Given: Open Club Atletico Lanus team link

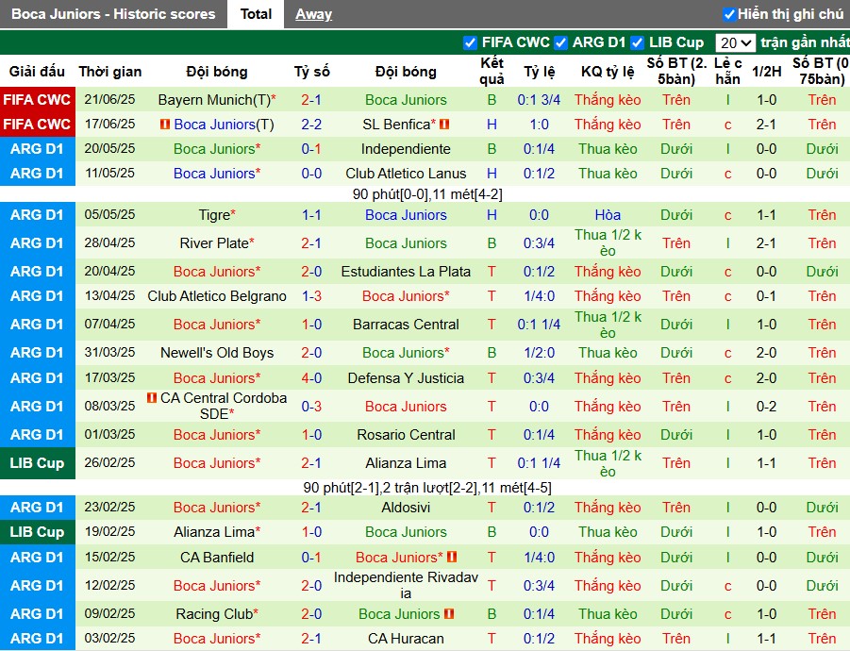Looking at the screenshot, I should 406,174.
